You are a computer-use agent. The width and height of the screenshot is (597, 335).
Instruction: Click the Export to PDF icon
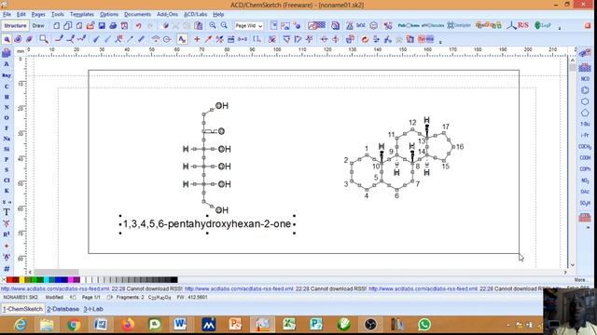[124, 26]
